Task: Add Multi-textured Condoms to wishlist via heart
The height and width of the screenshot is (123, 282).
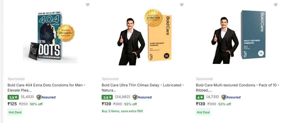Action: pyautogui.click(x=276, y=5)
